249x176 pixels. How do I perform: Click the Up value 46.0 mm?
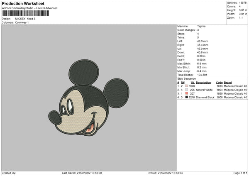(203, 49)
